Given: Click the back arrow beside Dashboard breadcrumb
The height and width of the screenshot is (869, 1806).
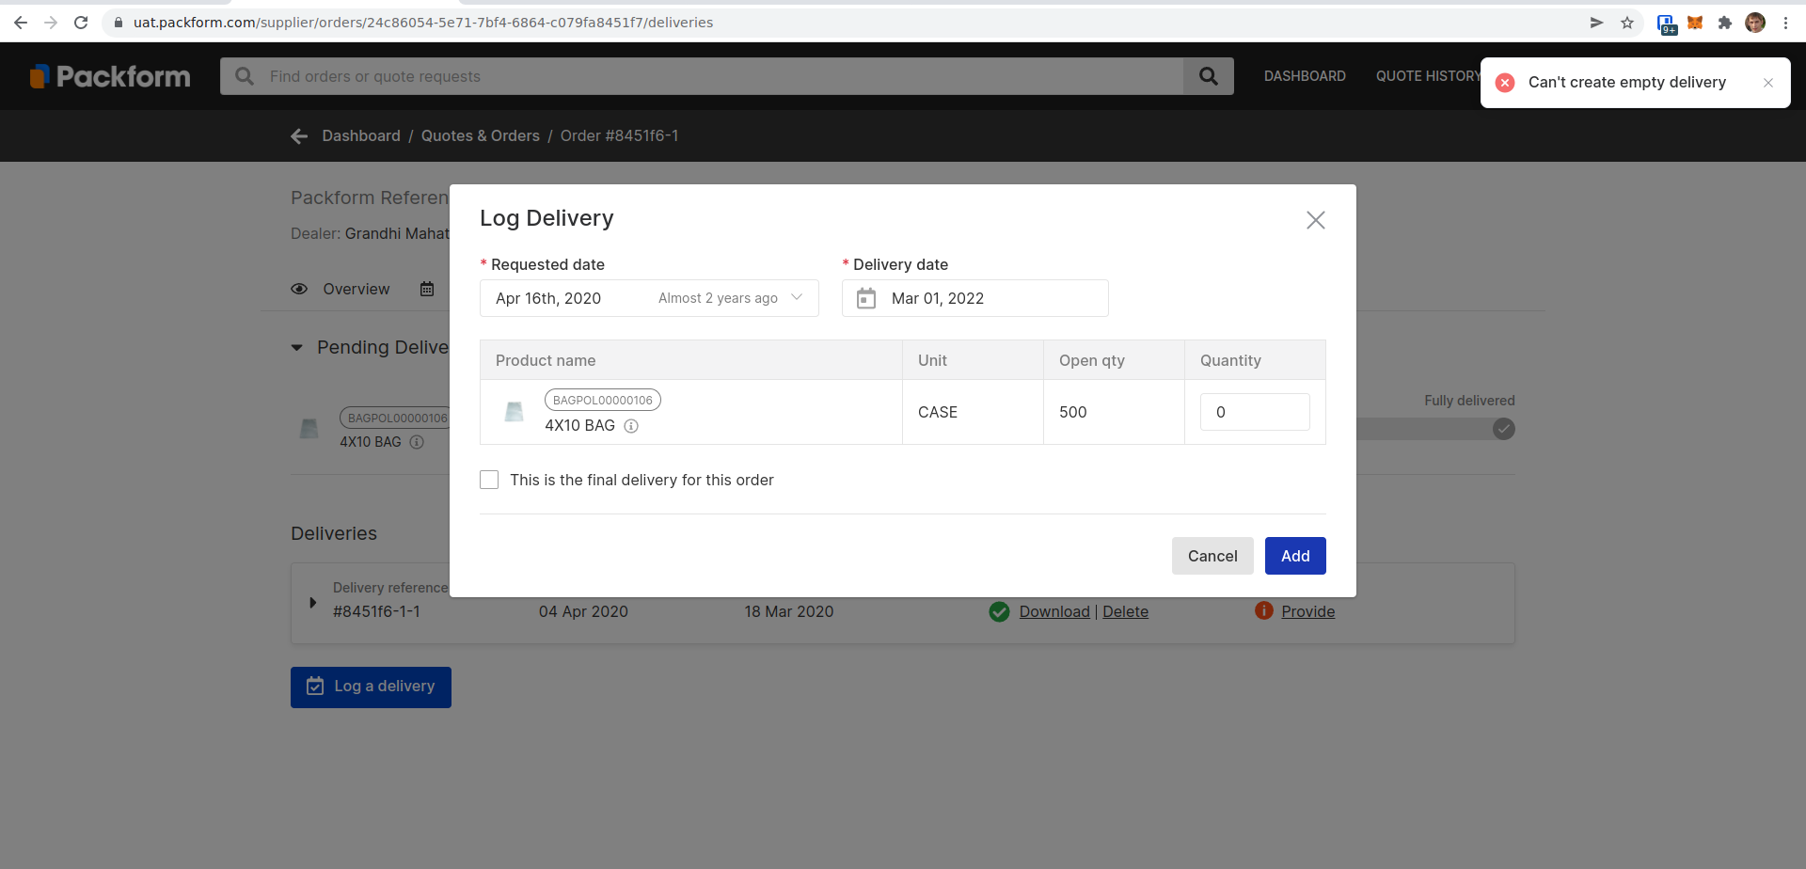Looking at the screenshot, I should pyautogui.click(x=299, y=136).
